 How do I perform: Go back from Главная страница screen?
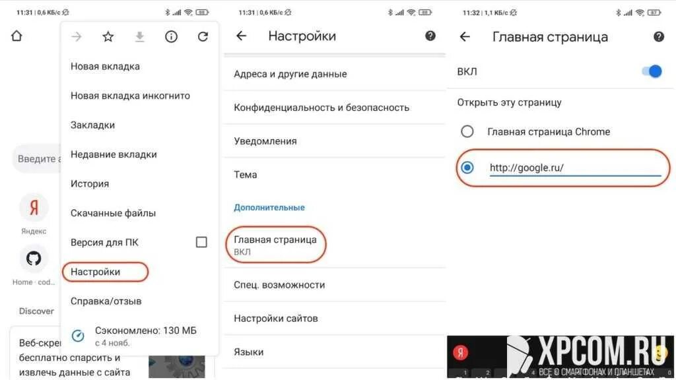click(465, 37)
